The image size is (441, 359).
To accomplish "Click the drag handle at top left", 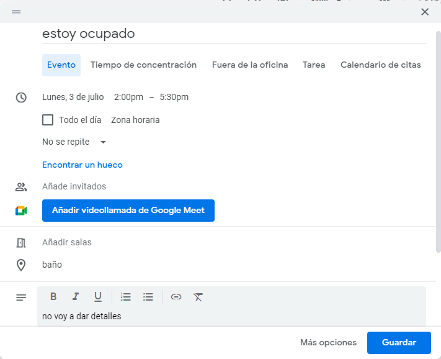I will click(16, 12).
